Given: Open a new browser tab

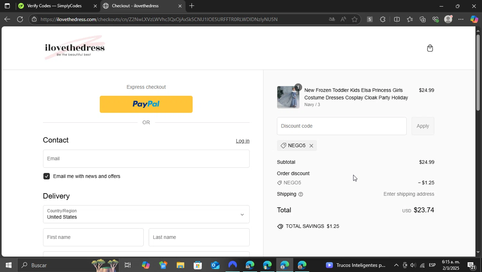Looking at the screenshot, I should 192,6.
